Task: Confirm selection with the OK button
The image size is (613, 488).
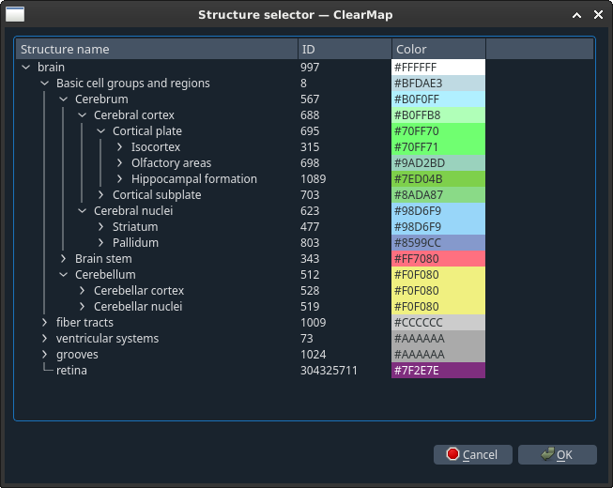Action: click(557, 454)
